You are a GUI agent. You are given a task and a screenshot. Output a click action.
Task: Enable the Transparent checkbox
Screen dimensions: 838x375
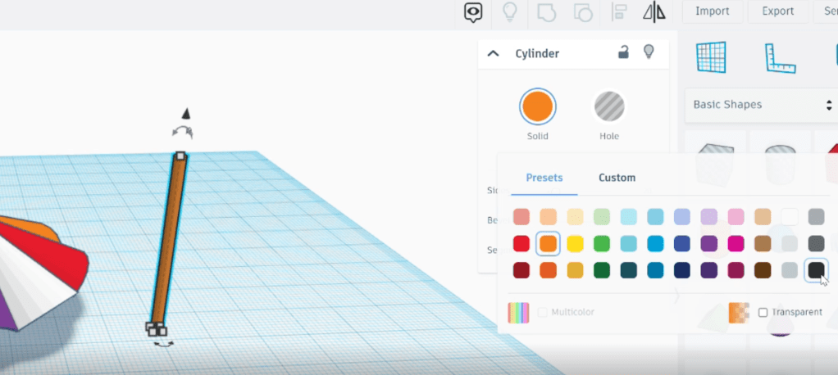coord(763,312)
